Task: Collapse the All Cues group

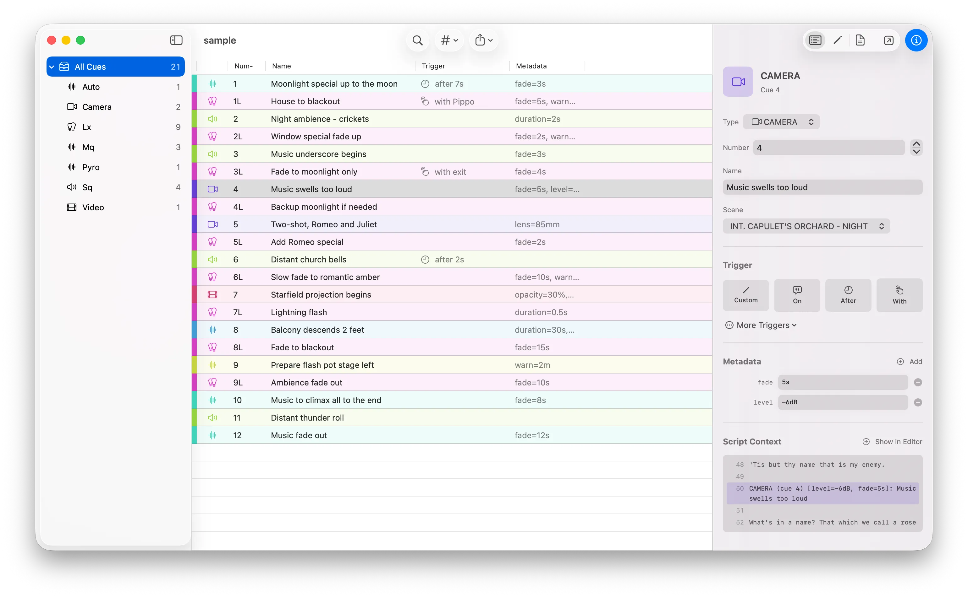Action: coord(51,67)
